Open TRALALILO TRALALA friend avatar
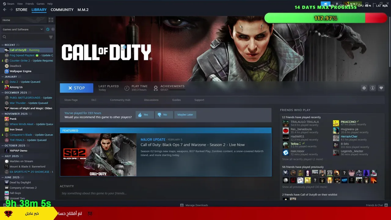This screenshot has width=391, height=220. point(286,123)
